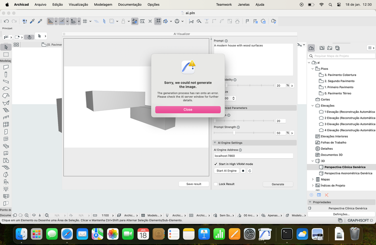The width and height of the screenshot is (376, 245).
Task: Pick the Stair tool in toolbox
Action: pos(6,110)
